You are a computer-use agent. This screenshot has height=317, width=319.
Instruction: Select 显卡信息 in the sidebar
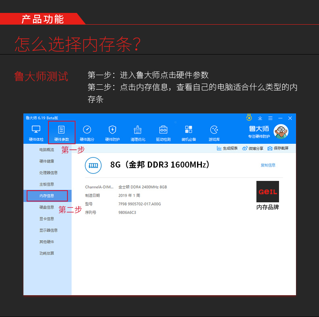coord(46,219)
